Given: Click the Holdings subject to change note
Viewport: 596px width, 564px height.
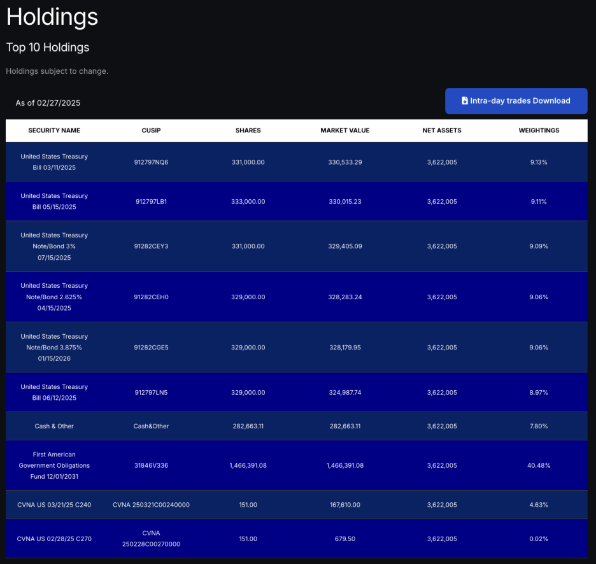Looking at the screenshot, I should point(57,71).
